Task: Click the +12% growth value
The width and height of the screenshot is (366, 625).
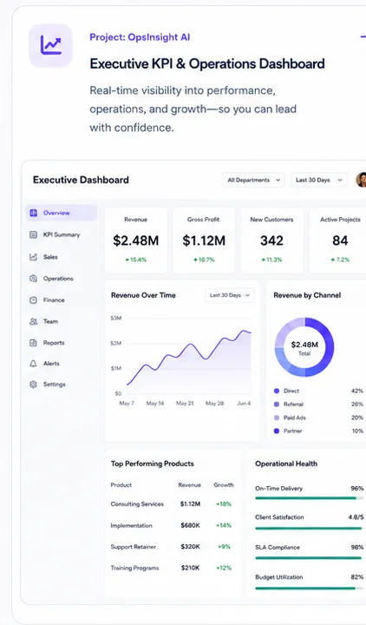Action: tap(224, 568)
